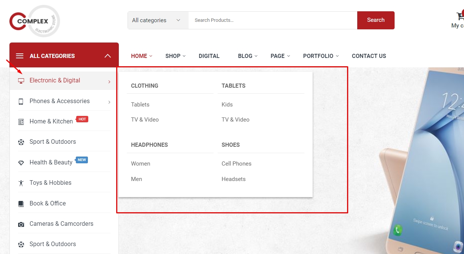
Task: Open the ALL CATEGORIES hamburger icon
Action: pyautogui.click(x=19, y=55)
